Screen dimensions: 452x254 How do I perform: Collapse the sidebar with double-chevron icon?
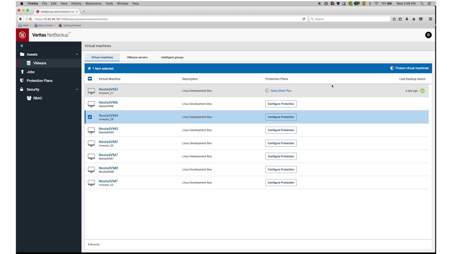coord(22,46)
